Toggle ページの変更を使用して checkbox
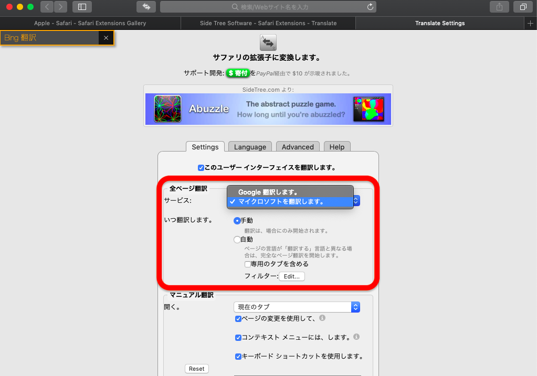The width and height of the screenshot is (537, 376). 238,319
